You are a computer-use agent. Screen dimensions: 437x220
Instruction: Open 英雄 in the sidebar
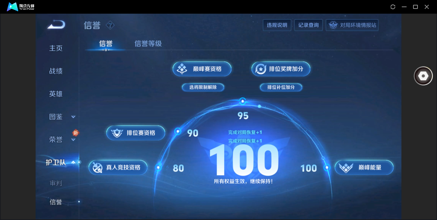pyautogui.click(x=56, y=94)
